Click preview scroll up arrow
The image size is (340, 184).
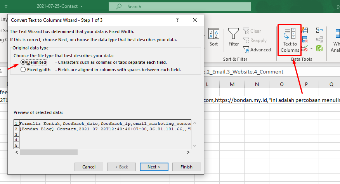195,123
